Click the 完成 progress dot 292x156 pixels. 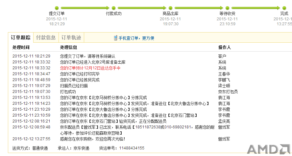[x=284, y=8]
